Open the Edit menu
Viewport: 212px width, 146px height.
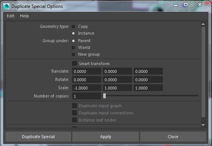(x=11, y=16)
